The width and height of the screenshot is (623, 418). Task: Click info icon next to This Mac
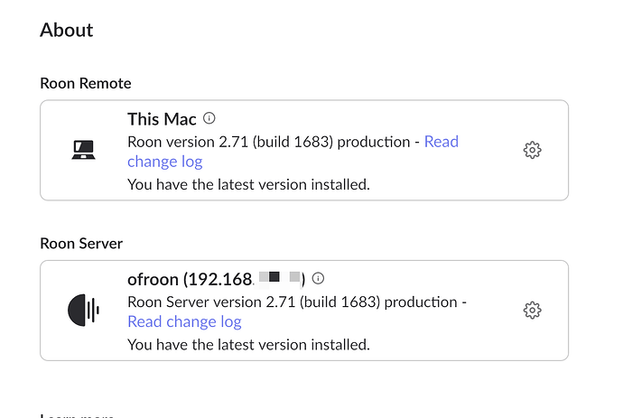click(209, 118)
